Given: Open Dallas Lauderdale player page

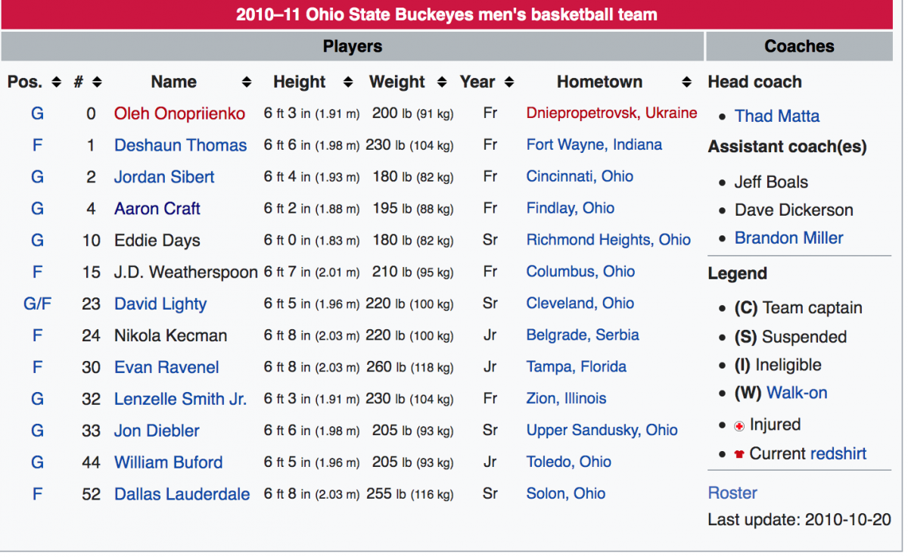Looking at the screenshot, I should [x=182, y=494].
